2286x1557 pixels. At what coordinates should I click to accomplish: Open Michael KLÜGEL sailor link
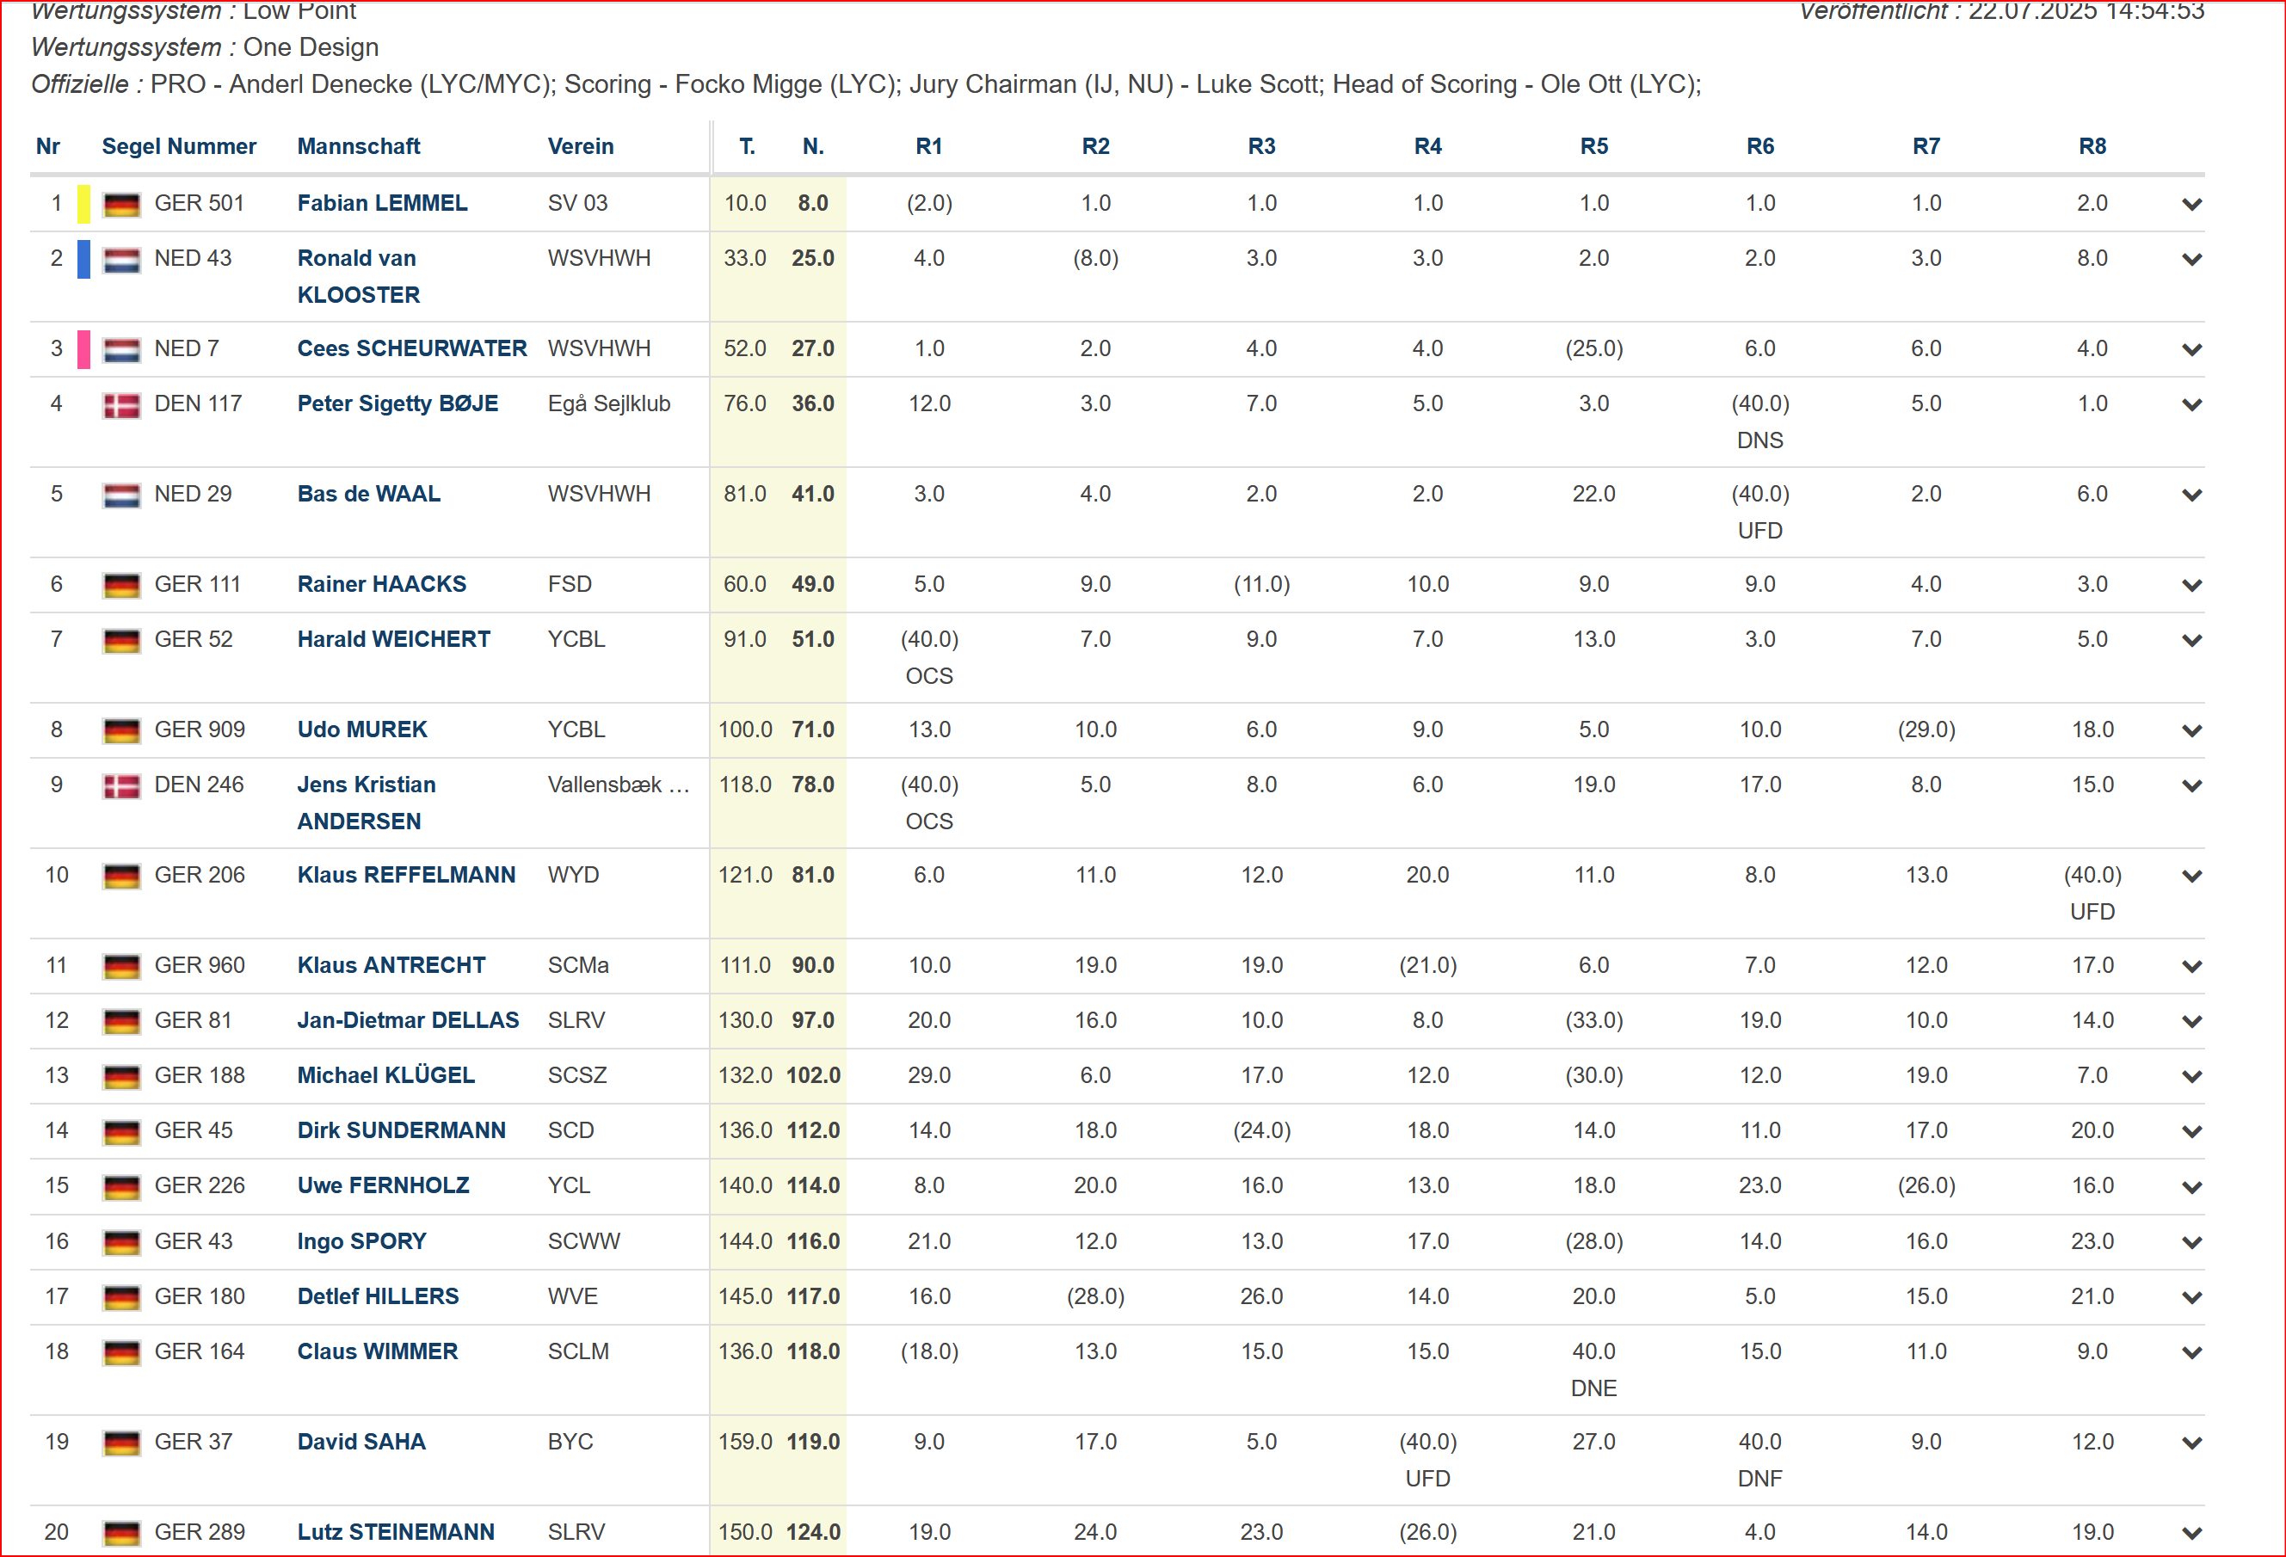coord(385,1076)
